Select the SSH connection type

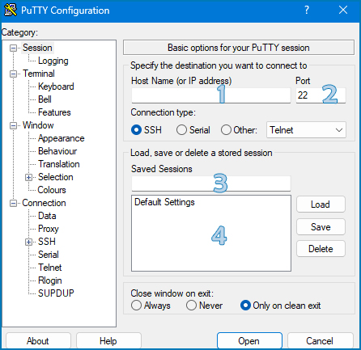(136, 130)
